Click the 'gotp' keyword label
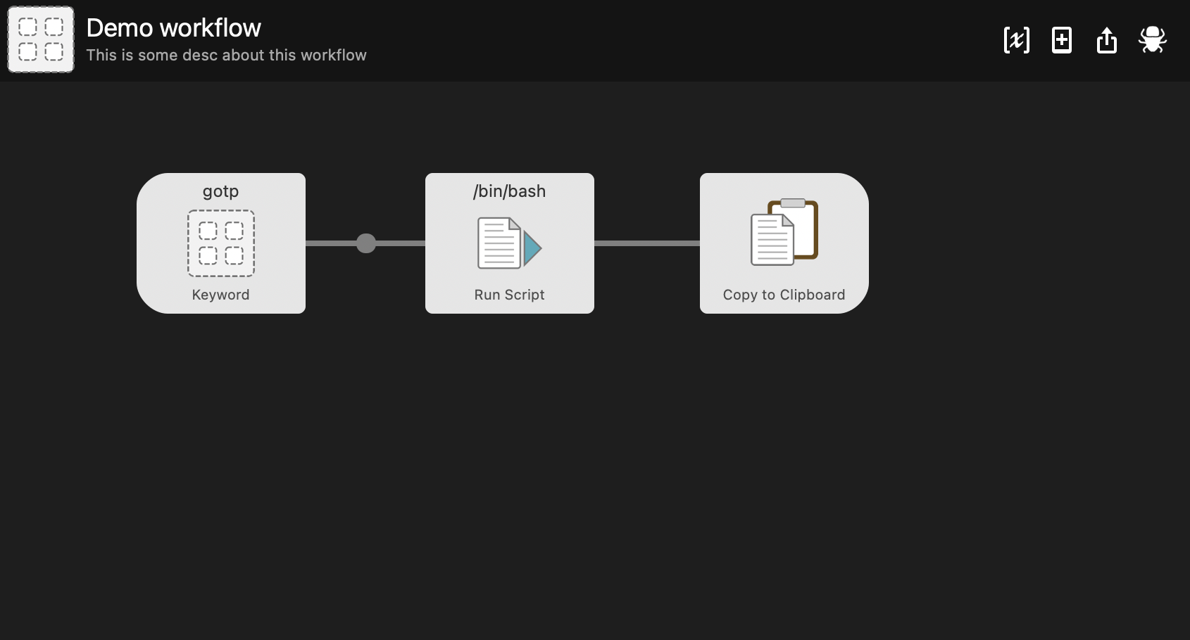Screen dimensions: 1190x640 (221, 191)
